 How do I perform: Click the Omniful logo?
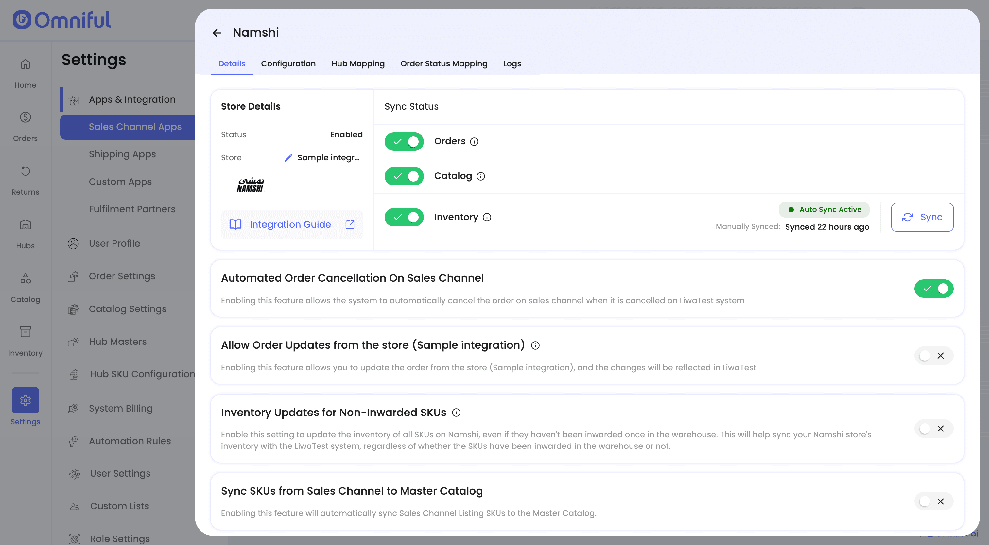(62, 20)
